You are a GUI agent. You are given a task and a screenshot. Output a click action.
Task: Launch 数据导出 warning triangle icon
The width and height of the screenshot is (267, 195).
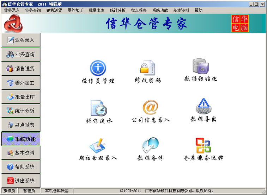tap(204, 106)
